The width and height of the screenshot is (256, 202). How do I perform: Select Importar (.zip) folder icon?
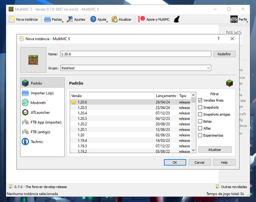click(25, 93)
